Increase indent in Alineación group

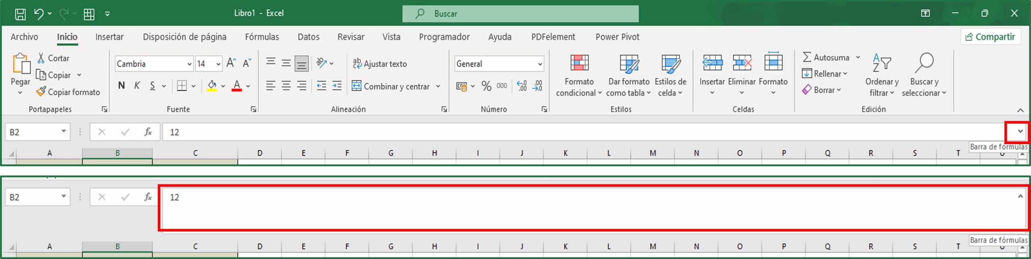pos(337,86)
